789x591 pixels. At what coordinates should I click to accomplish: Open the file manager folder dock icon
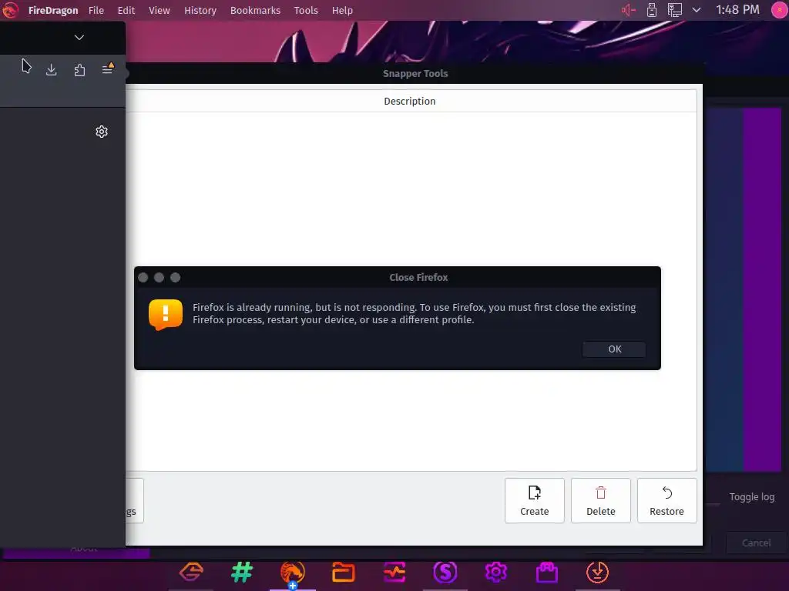(x=343, y=572)
